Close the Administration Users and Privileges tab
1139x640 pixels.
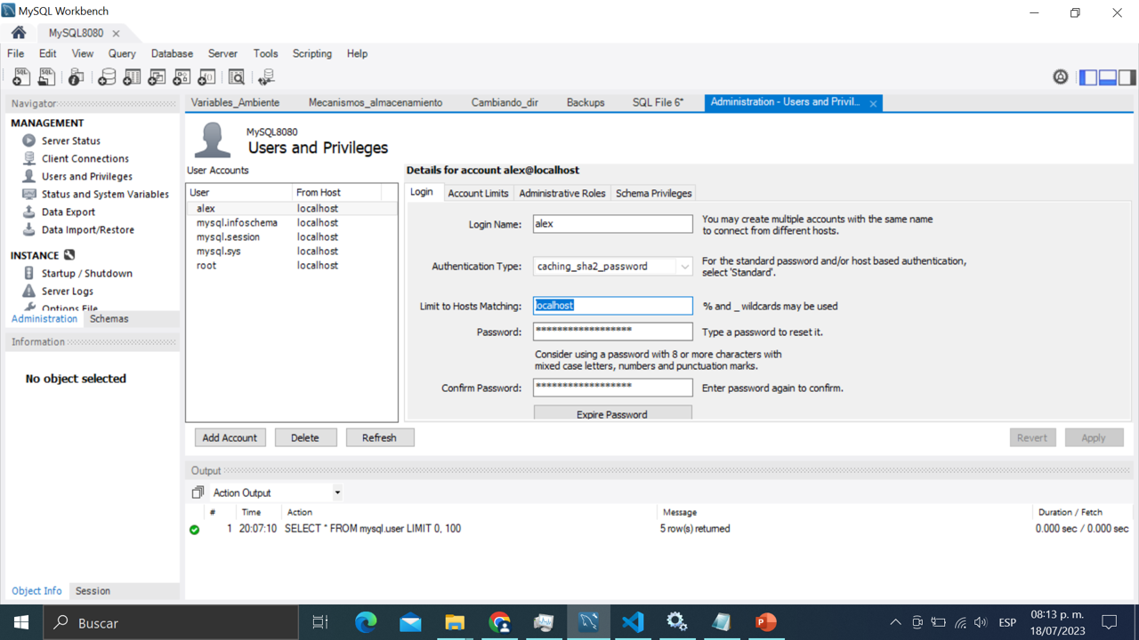point(873,103)
